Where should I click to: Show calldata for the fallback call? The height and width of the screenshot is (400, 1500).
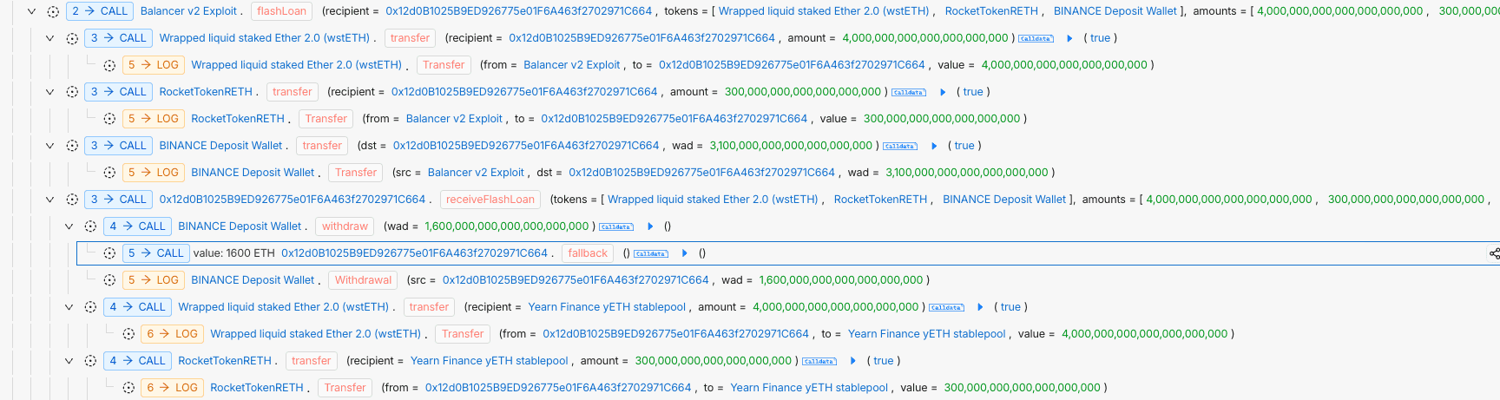pos(651,254)
